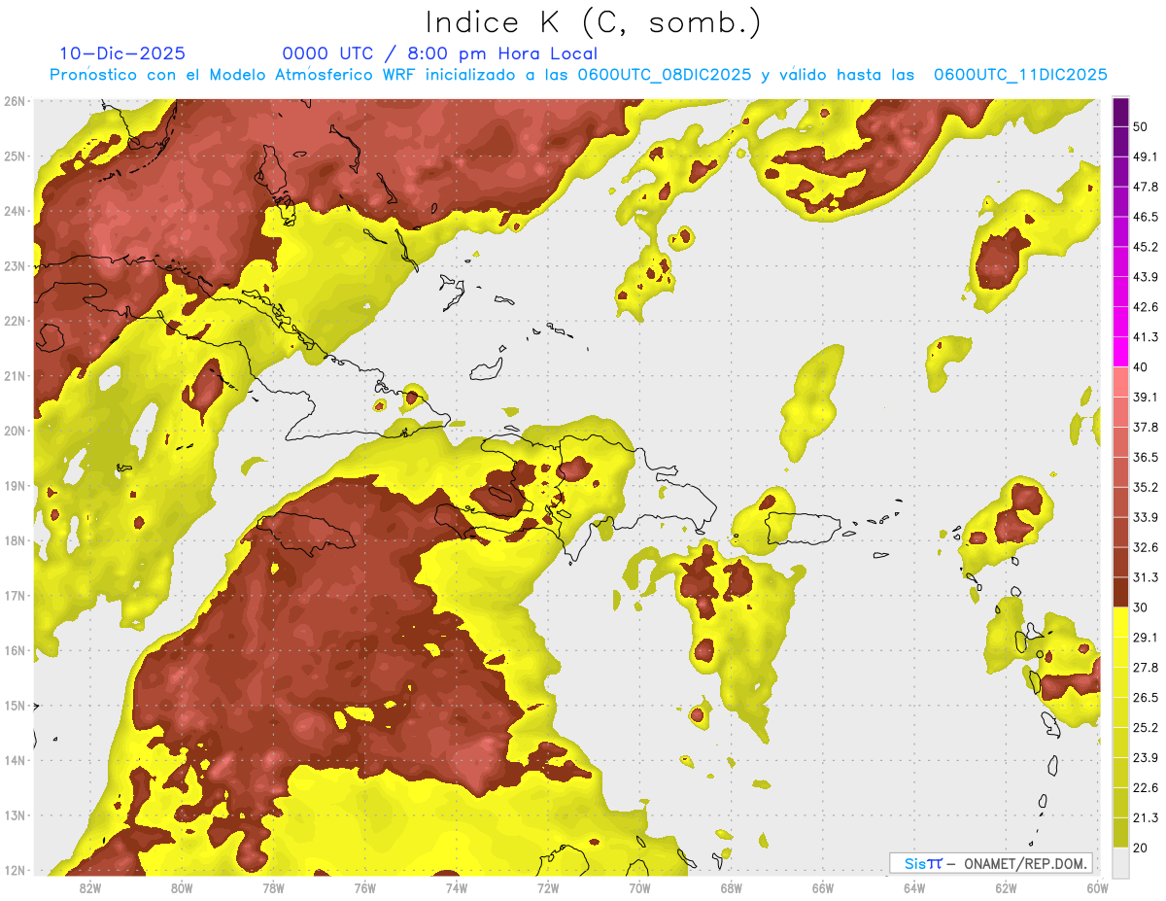Click the "12N" latitude label
This screenshot has height=901, width=1166.
15,870
